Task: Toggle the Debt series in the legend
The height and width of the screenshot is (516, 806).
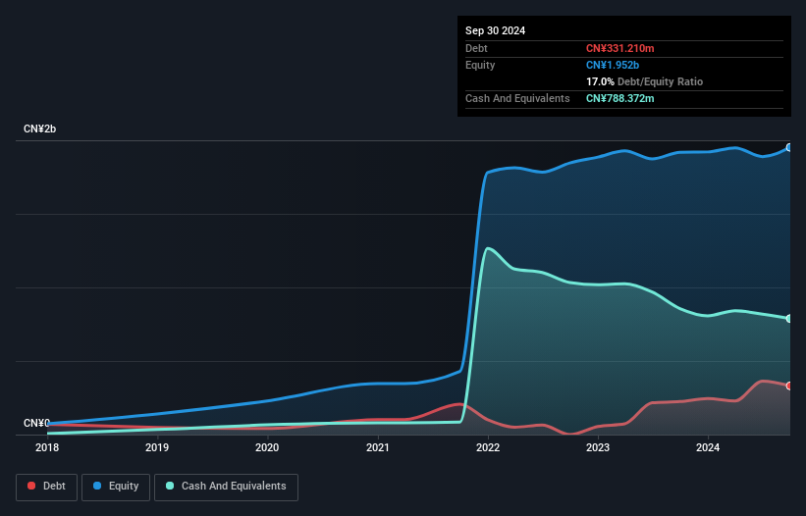Action: (x=46, y=488)
